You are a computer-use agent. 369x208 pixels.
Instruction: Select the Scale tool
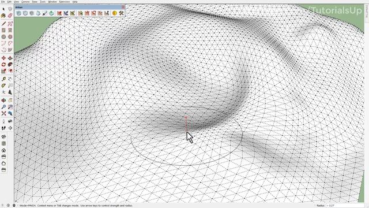click(x=3, y=71)
